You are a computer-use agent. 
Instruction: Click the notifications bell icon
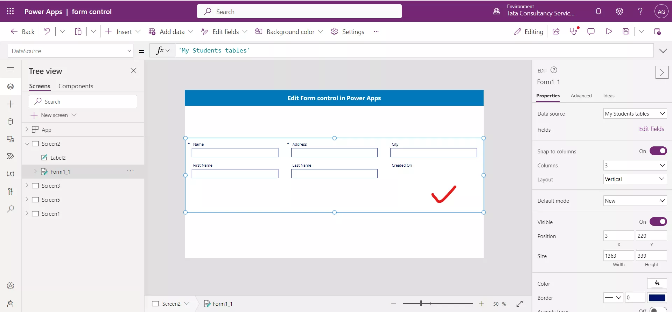click(598, 11)
